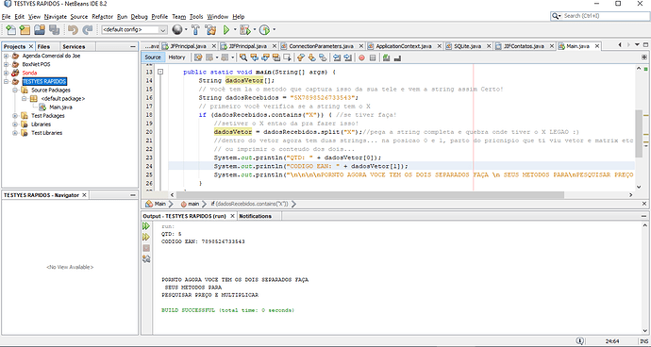Open the Run Project dropdown arrow

coord(235,30)
